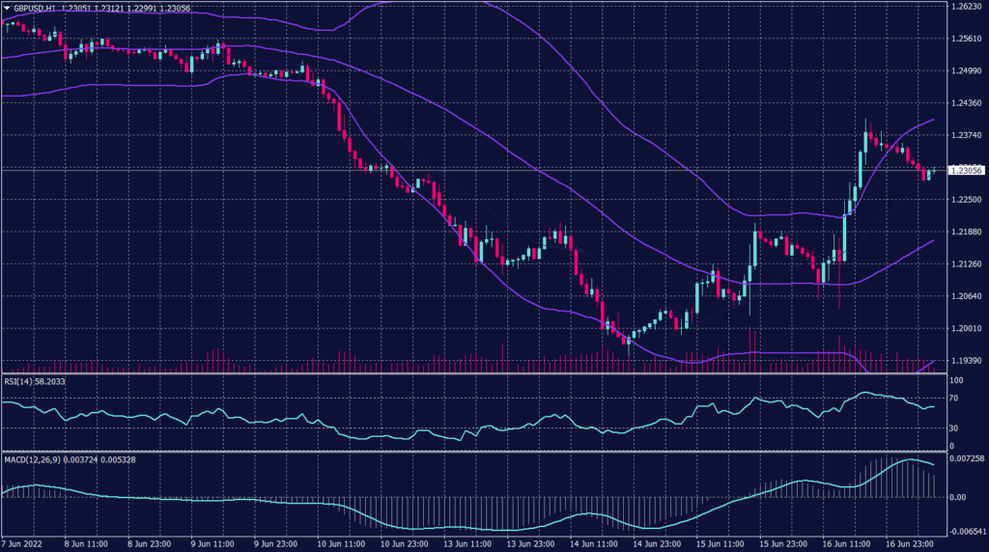
Task: Click the RSI 70 level label
Action: pyautogui.click(x=956, y=397)
